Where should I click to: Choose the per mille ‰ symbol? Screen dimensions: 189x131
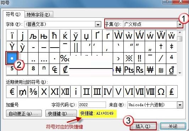coord(65,58)
